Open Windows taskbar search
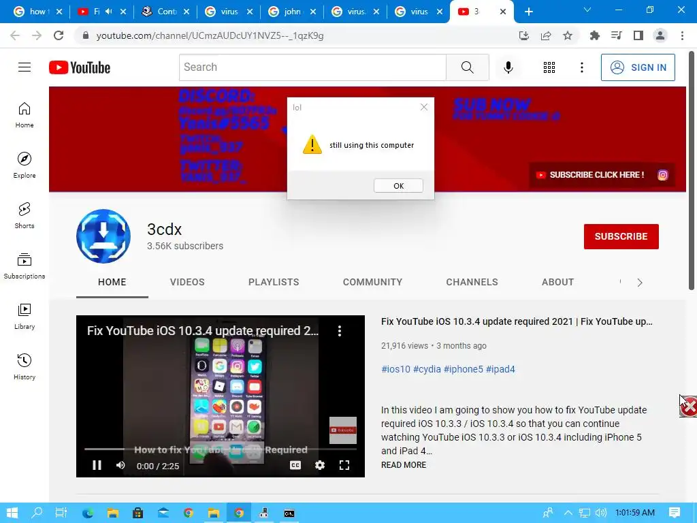Screen dimensions: 697x523 [37, 513]
